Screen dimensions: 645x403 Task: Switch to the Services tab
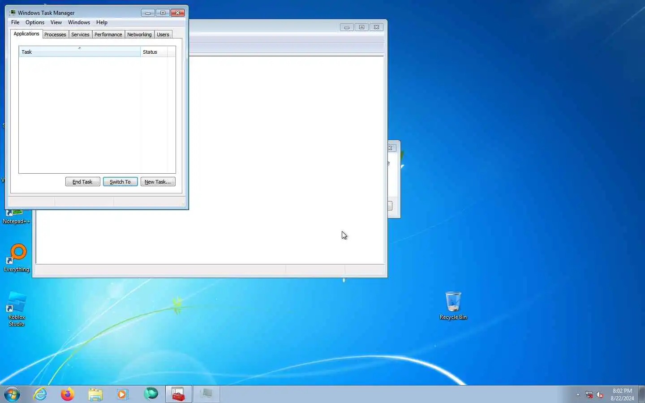80,34
